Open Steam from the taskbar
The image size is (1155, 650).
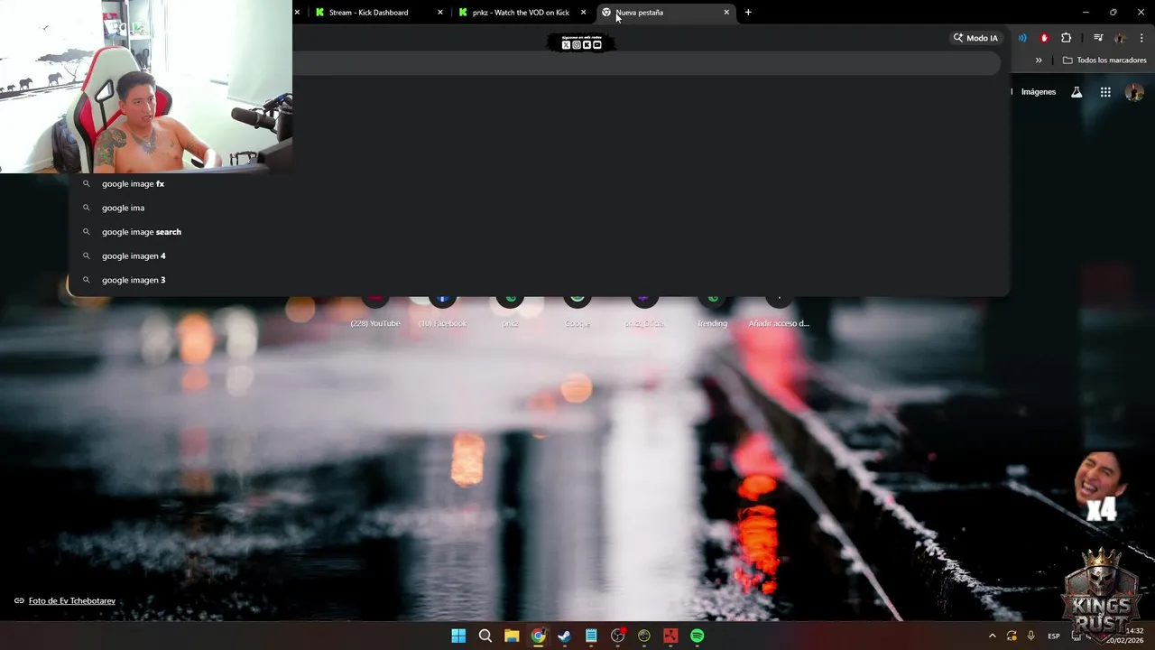tap(565, 636)
